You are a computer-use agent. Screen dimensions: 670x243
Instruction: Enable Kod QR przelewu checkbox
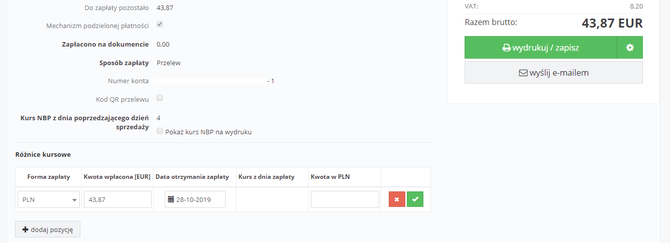pyautogui.click(x=160, y=98)
